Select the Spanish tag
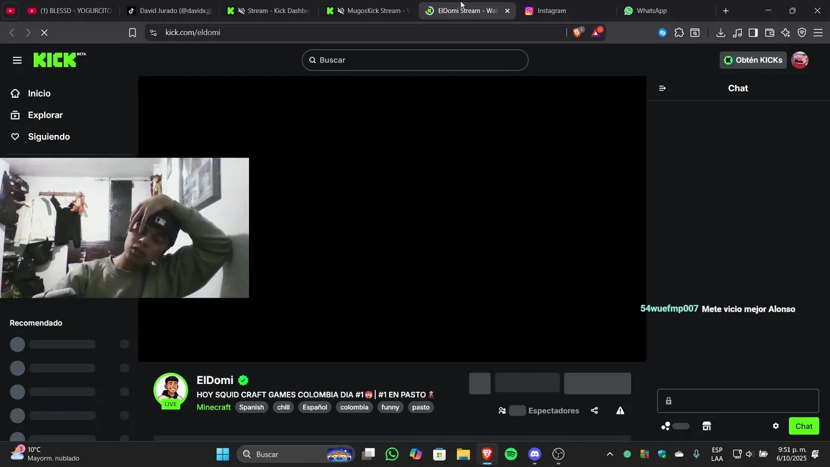 coord(252,407)
